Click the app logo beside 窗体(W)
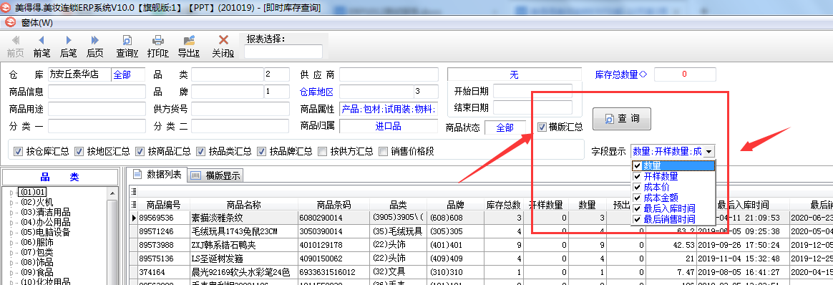Screen dimensions: 833x285 (10, 22)
